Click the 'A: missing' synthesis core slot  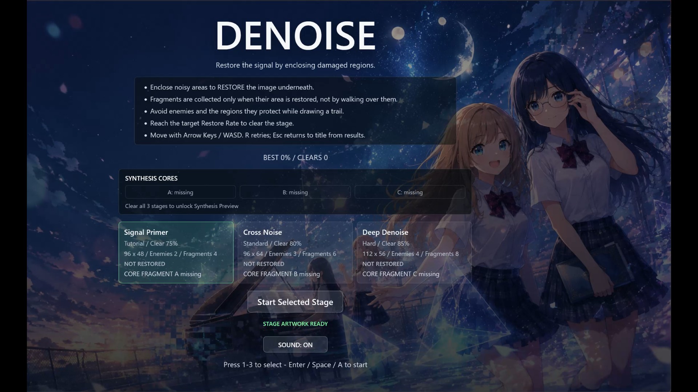pyautogui.click(x=180, y=192)
